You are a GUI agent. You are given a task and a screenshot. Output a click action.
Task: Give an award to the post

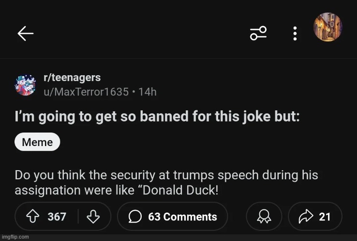point(263,217)
